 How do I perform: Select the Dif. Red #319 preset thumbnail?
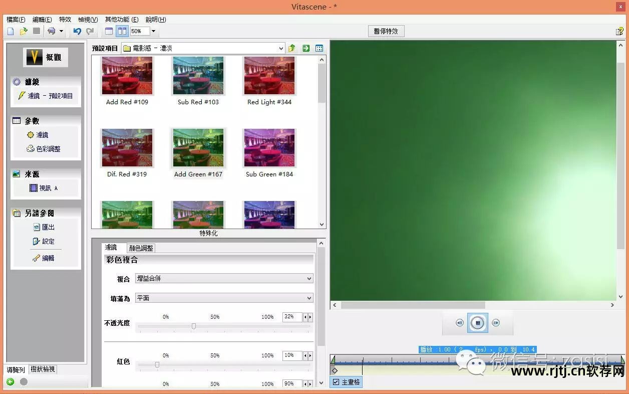tap(127, 148)
